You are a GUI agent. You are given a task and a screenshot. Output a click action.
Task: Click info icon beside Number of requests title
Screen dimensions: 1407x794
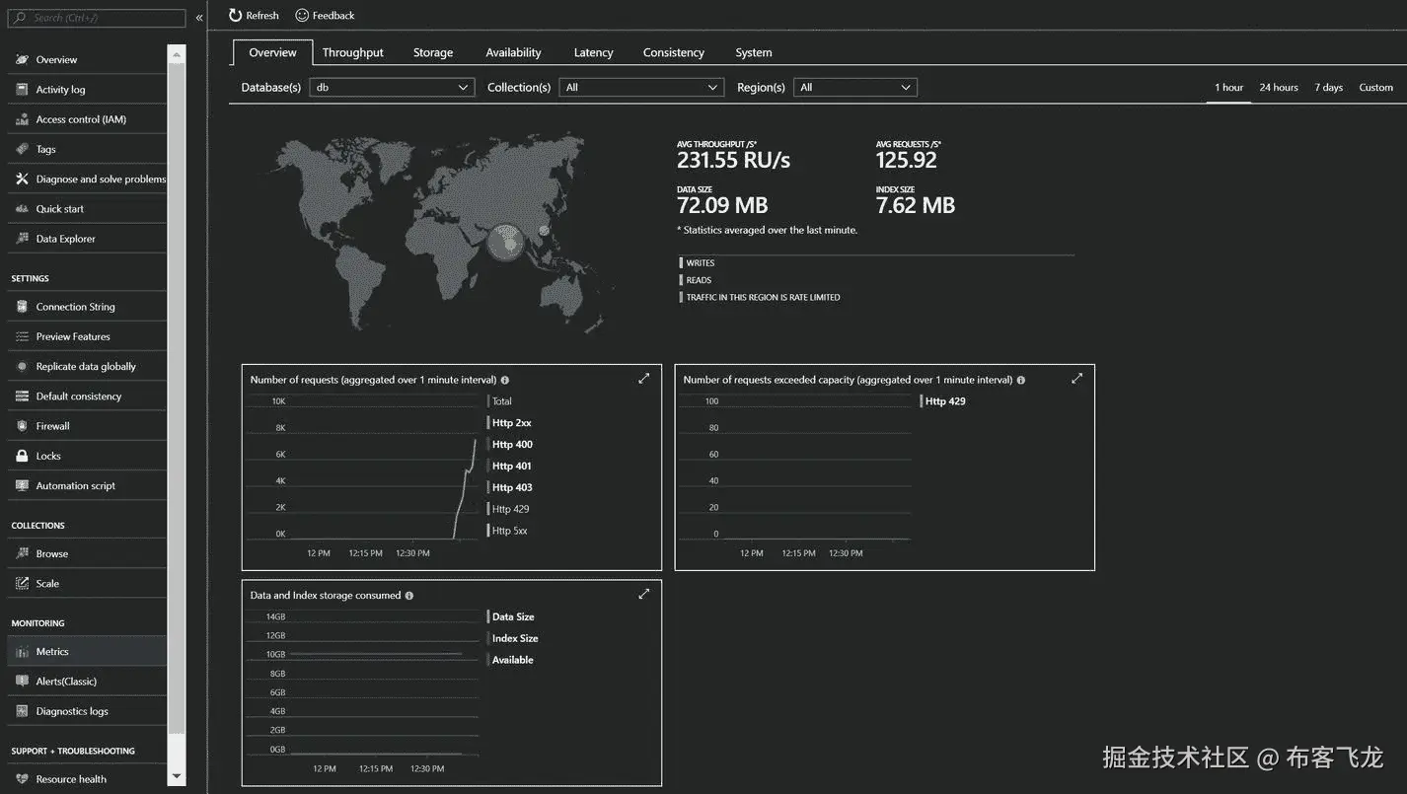pos(505,380)
